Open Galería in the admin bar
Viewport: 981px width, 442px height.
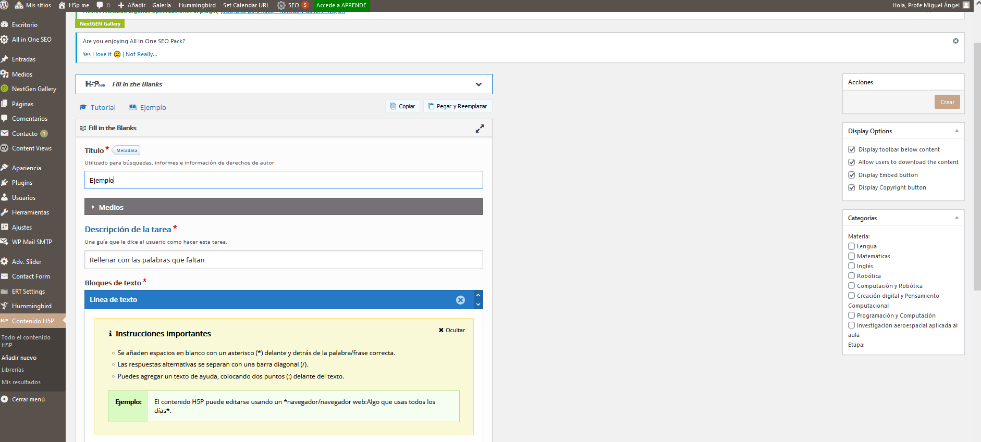tap(162, 5)
